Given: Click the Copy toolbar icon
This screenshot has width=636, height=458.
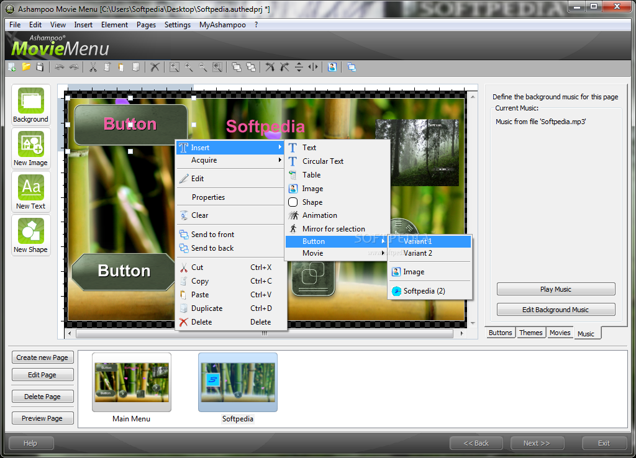Looking at the screenshot, I should [107, 67].
